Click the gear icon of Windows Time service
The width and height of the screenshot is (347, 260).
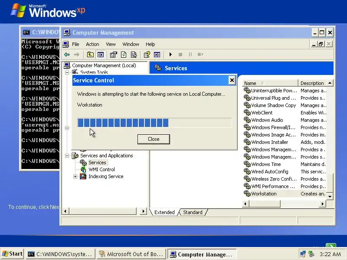(x=247, y=164)
